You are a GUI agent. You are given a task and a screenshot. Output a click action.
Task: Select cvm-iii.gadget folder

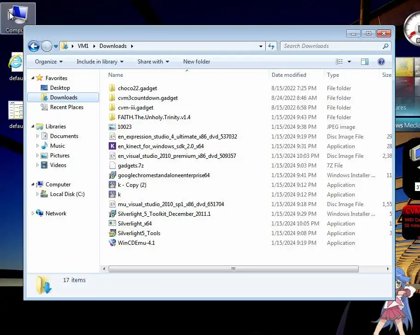[135, 108]
